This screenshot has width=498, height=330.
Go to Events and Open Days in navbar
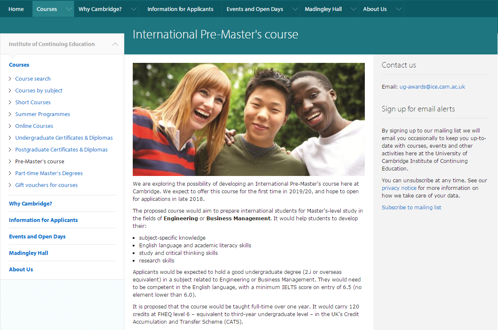[254, 9]
